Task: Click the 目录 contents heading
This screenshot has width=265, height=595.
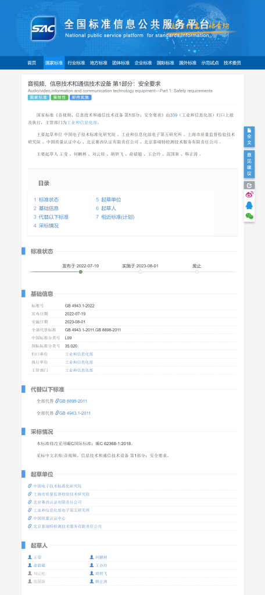Action: pos(44,183)
